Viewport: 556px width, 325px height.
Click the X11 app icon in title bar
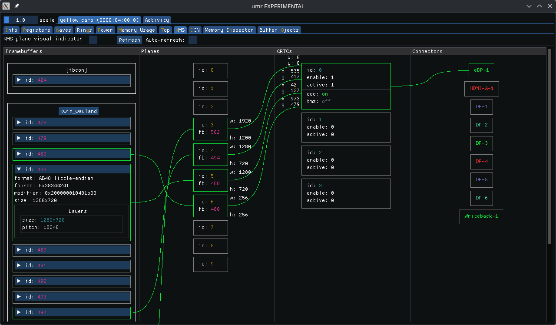coord(6,6)
